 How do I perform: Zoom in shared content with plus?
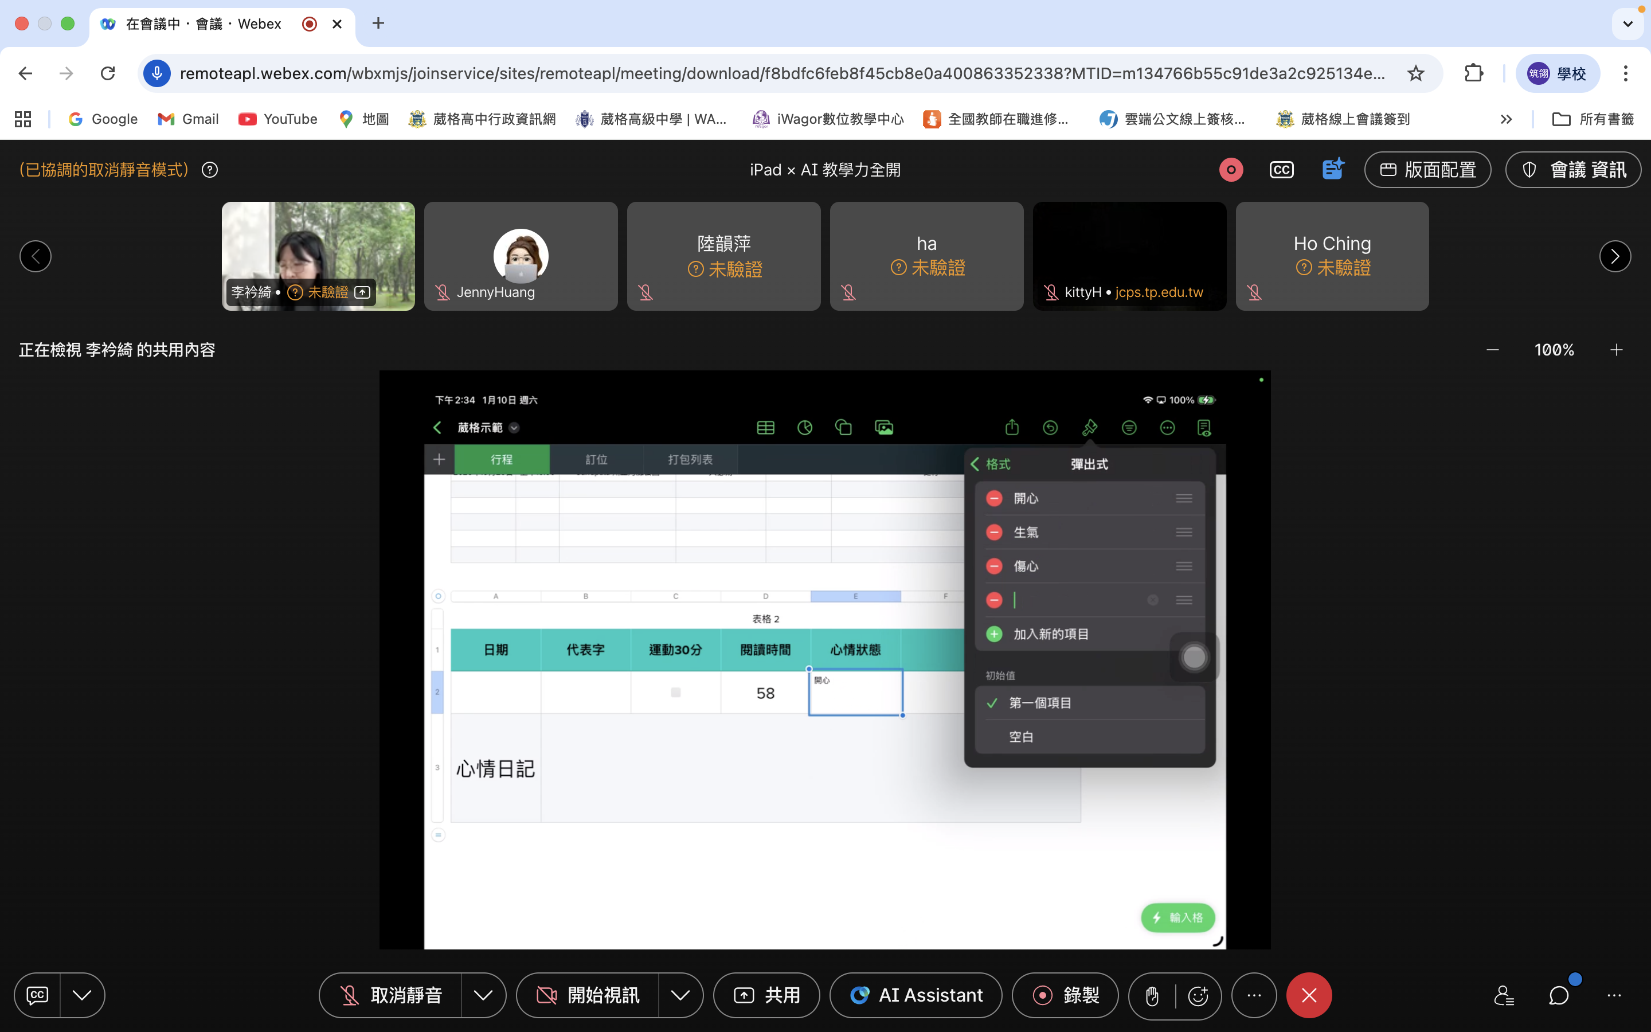(1616, 350)
